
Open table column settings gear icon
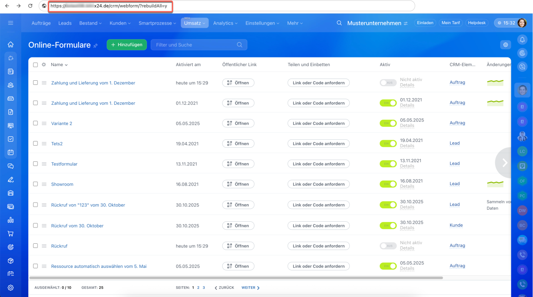point(44,65)
